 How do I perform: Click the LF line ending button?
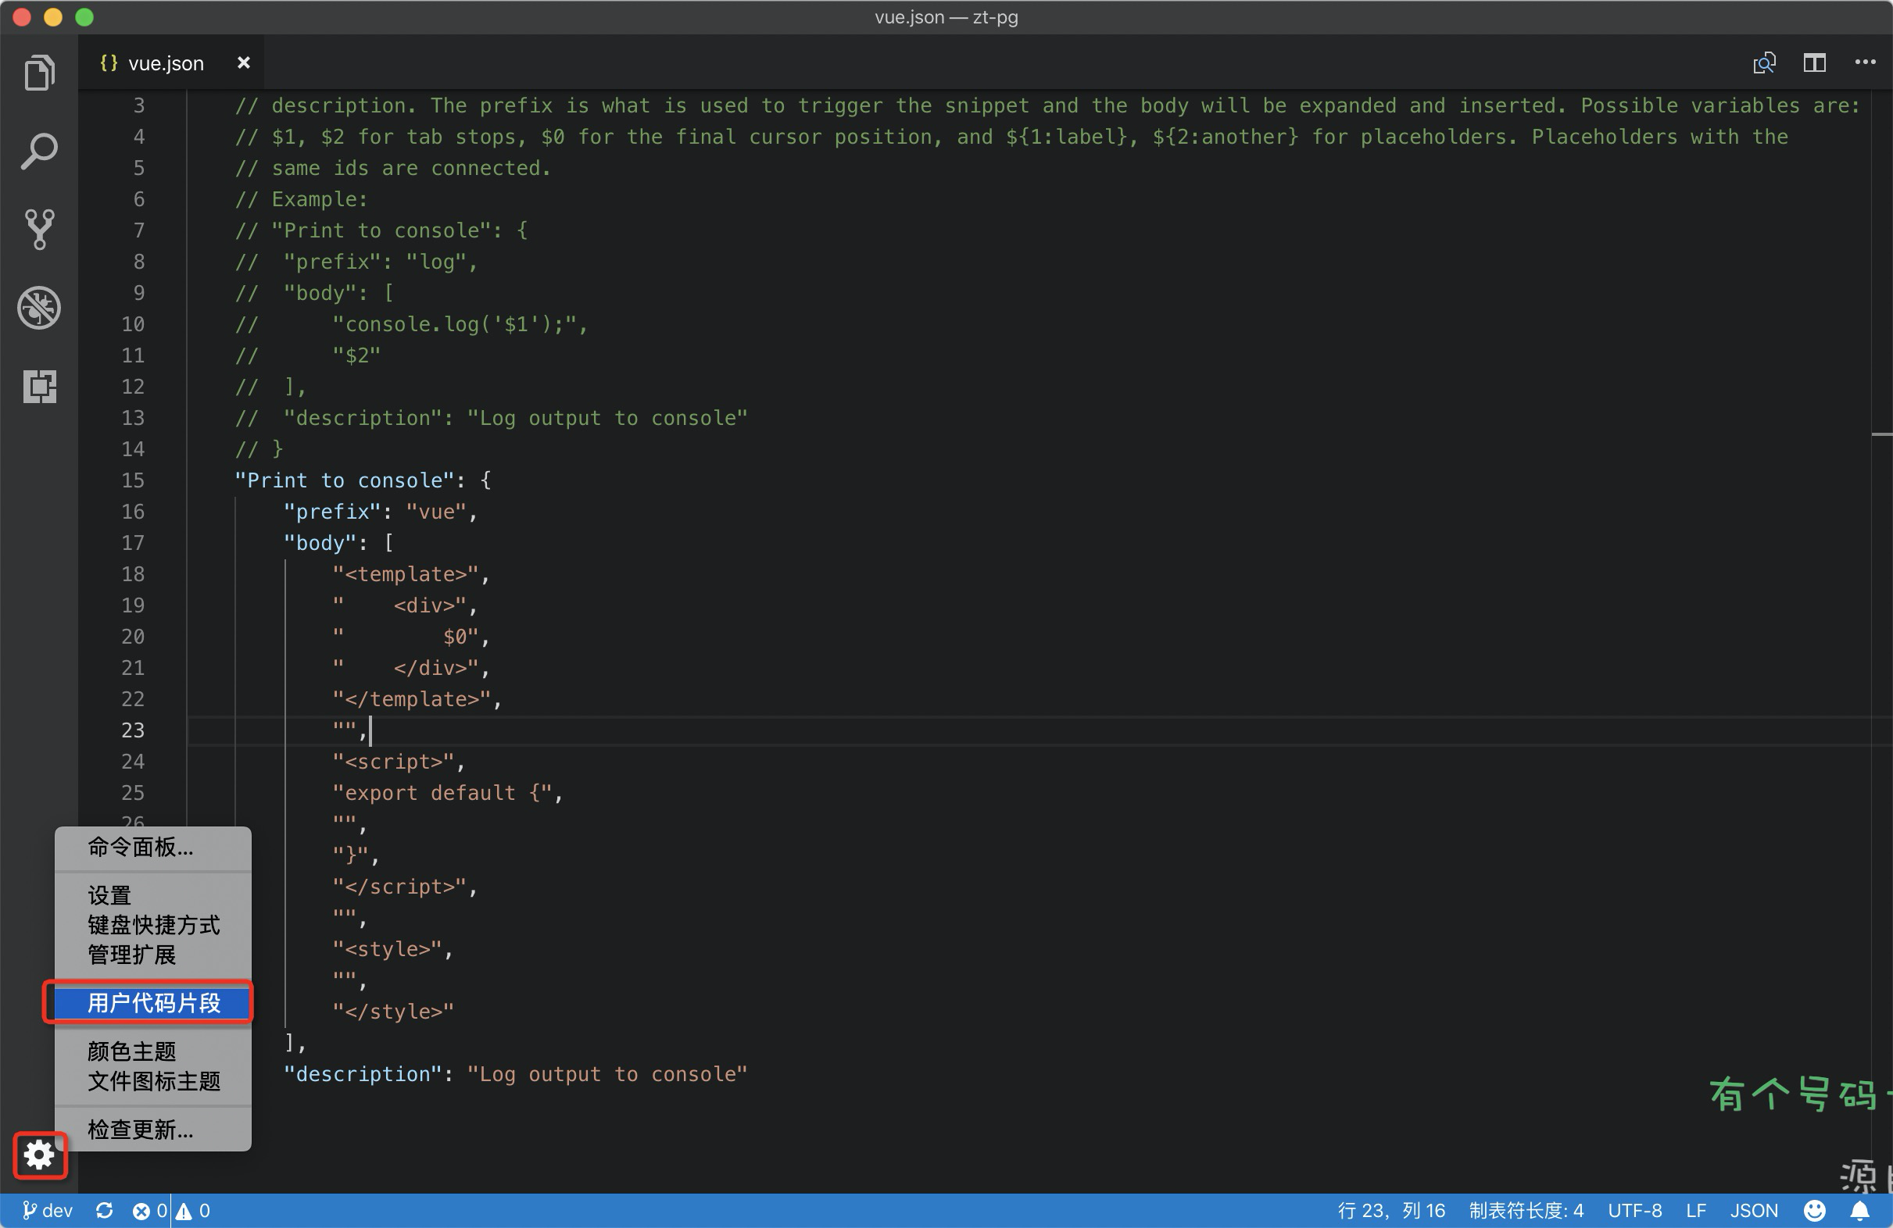click(x=1695, y=1211)
